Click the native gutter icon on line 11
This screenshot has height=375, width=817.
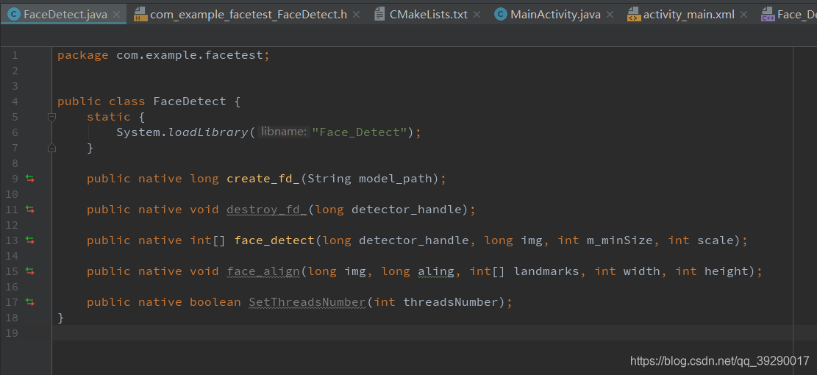click(30, 210)
